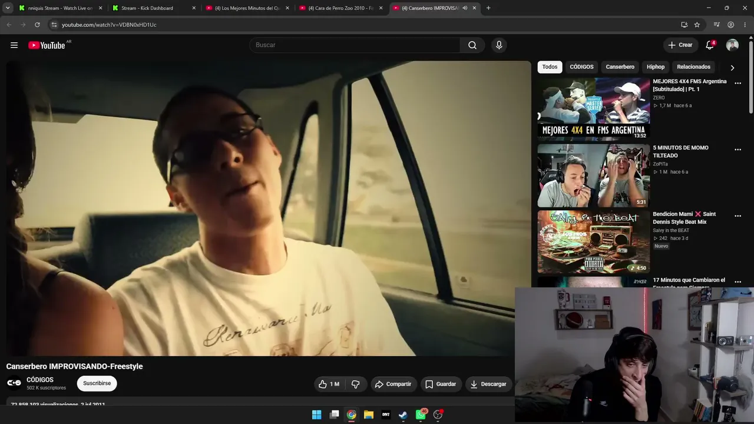
Task: Switch to the Stream - Kick Dashboard tab
Action: [x=155, y=8]
